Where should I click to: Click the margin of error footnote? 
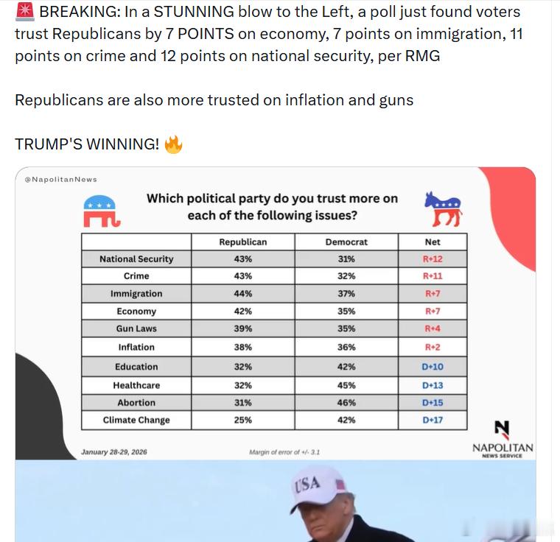284,452
